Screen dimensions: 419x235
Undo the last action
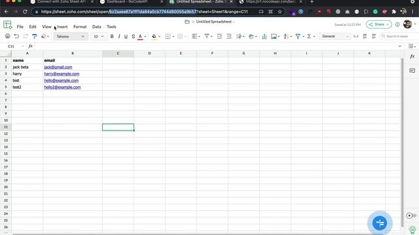[x=16, y=37]
